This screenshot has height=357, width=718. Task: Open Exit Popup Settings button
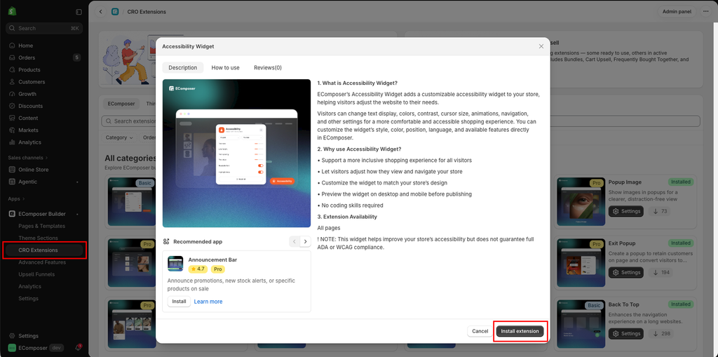tap(626, 272)
